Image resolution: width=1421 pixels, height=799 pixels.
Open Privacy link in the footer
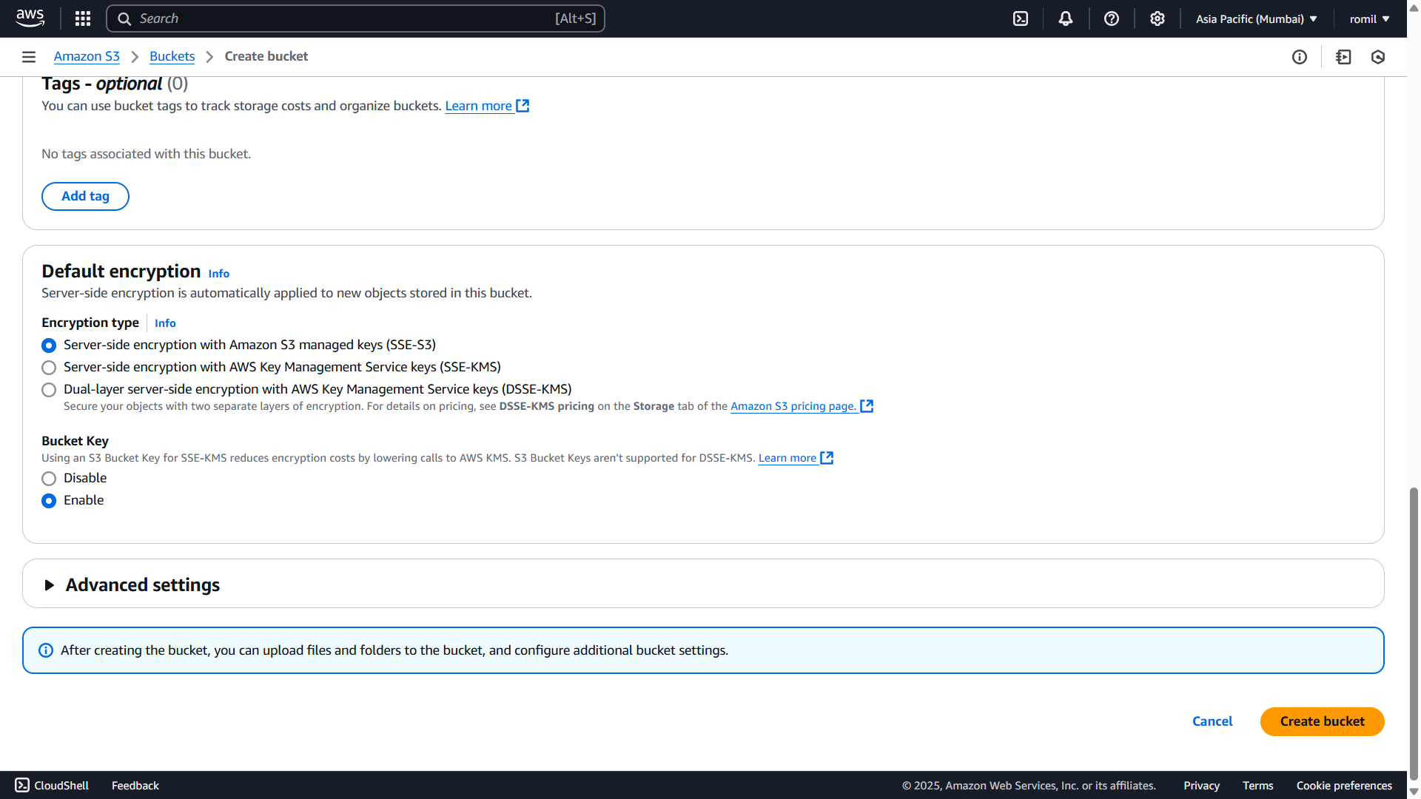pyautogui.click(x=1201, y=785)
